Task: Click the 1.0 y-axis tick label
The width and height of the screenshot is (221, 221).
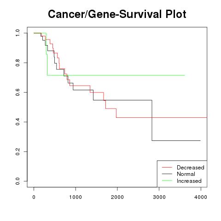Action: [17, 33]
